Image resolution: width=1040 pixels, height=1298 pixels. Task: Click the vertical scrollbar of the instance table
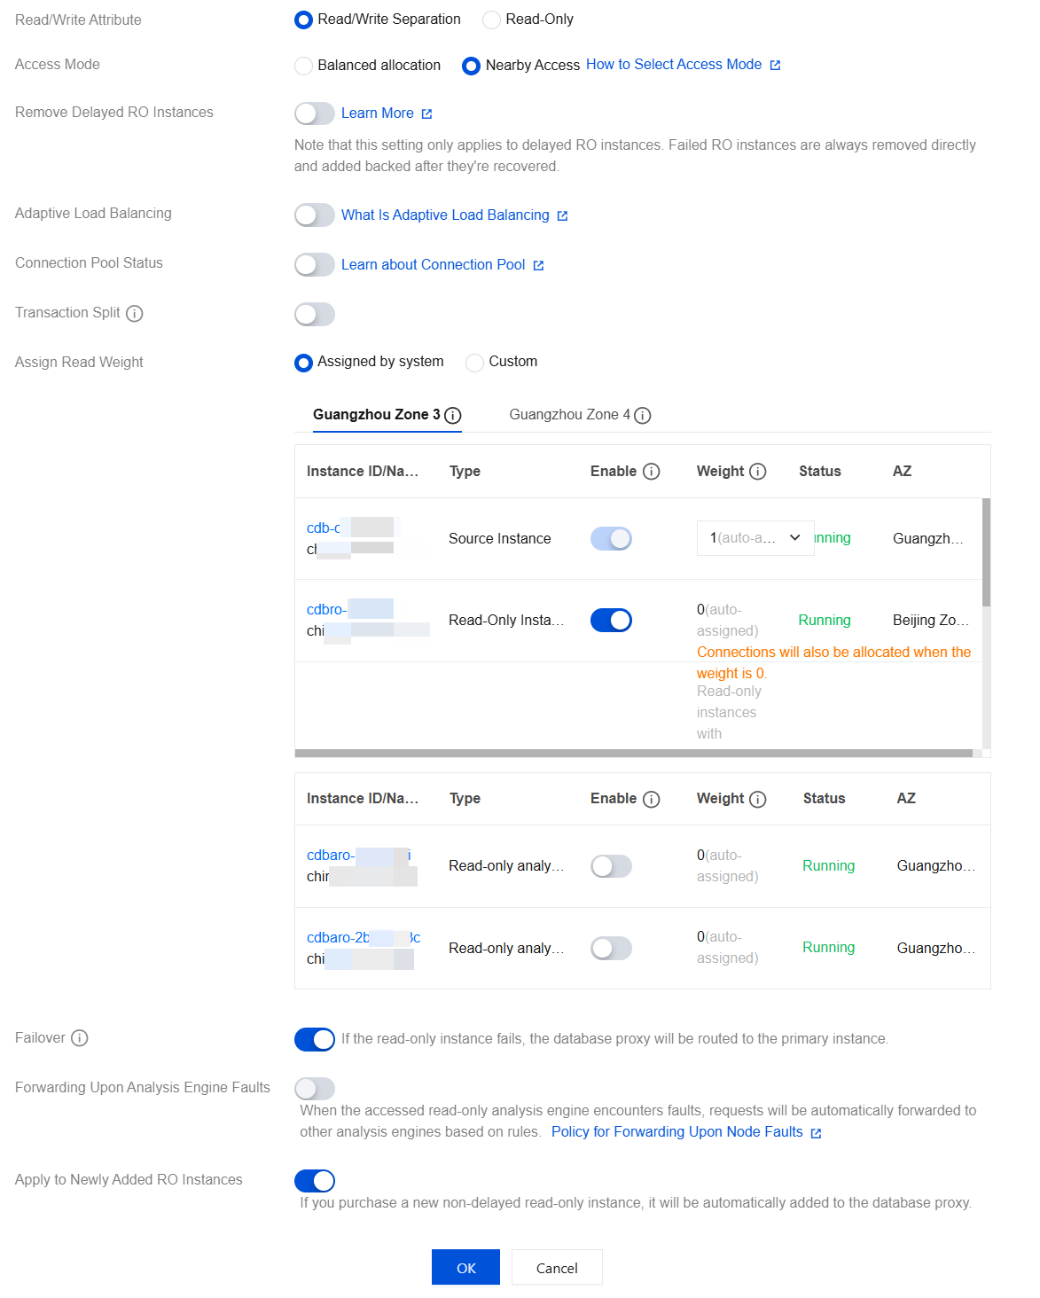pos(986,552)
